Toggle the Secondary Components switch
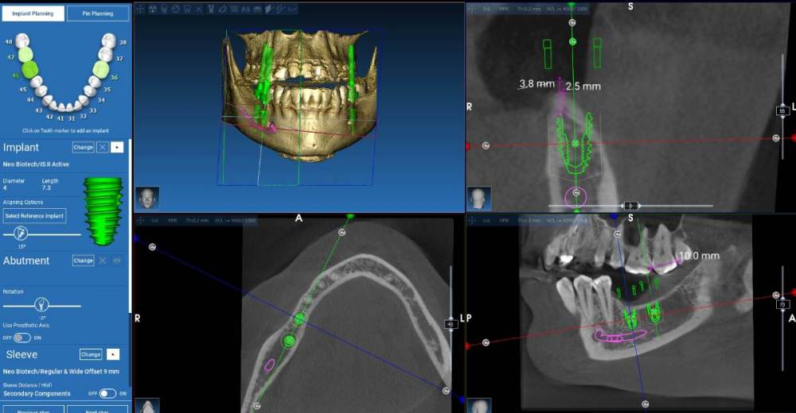Screen dimensions: 796x413 point(107,393)
